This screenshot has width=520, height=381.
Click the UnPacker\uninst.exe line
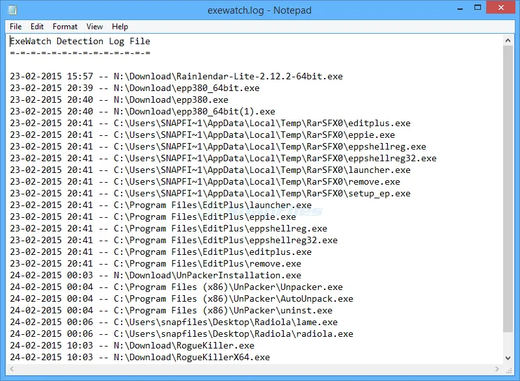click(171, 310)
